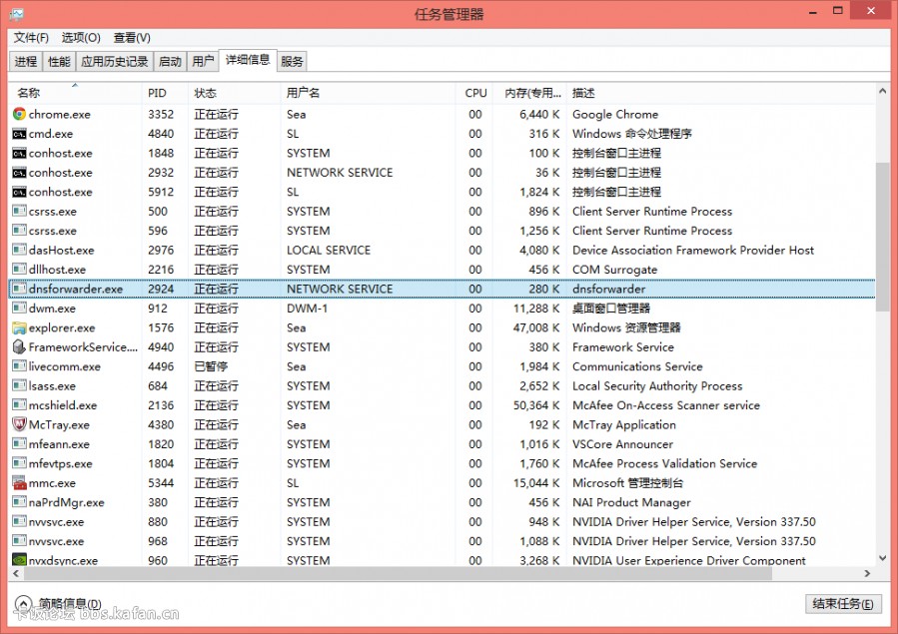The height and width of the screenshot is (634, 898).
Task: Click the vertical scrollbar up arrow
Action: (x=882, y=91)
